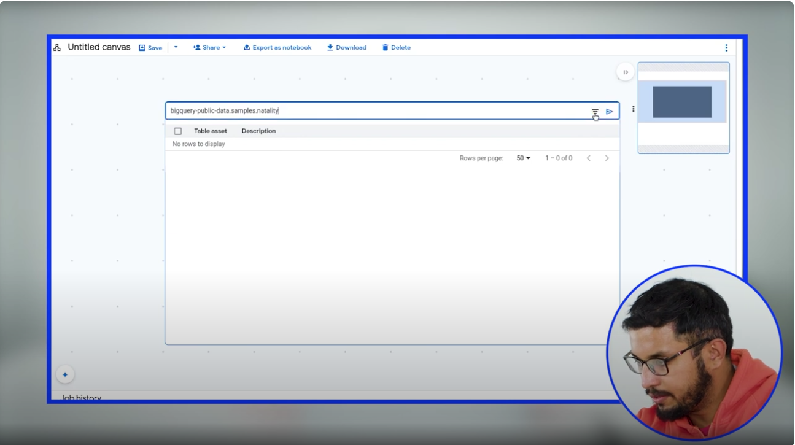Open the Share dropdown menu
This screenshot has width=795, height=445.
tap(210, 47)
